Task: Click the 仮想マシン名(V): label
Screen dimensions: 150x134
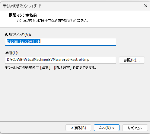Action: coord(18,35)
